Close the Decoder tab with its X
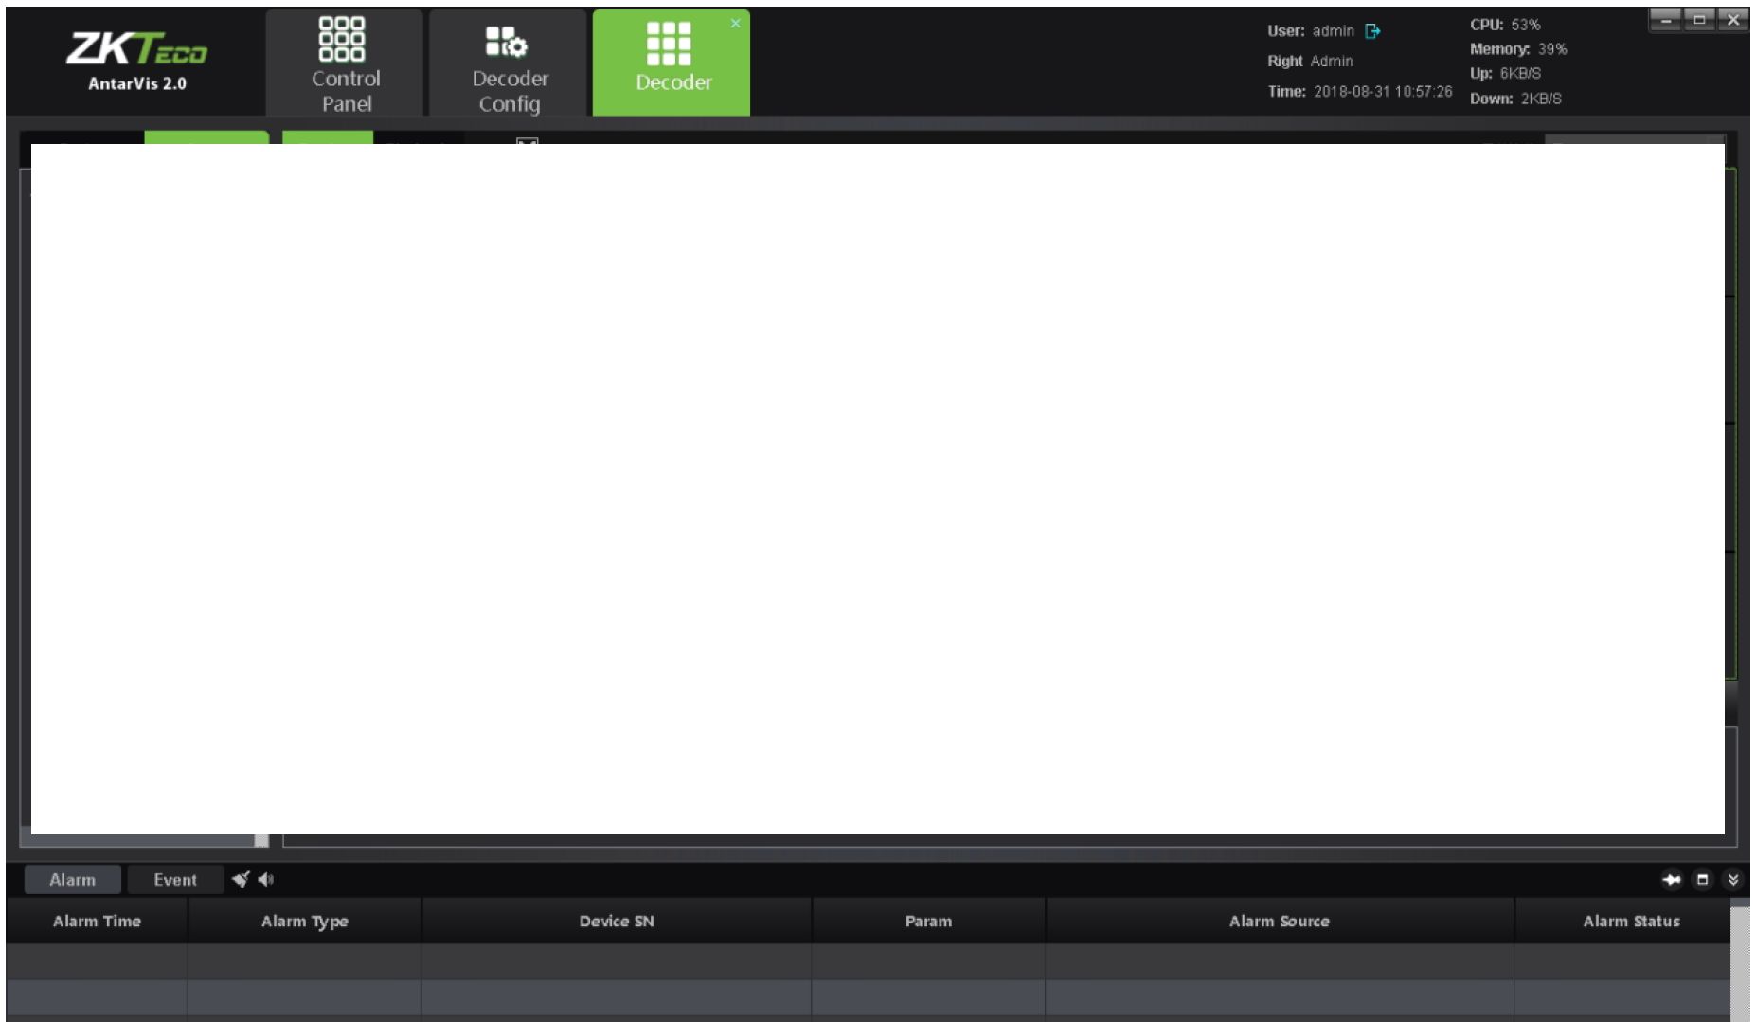The height and width of the screenshot is (1022, 1756). click(735, 24)
